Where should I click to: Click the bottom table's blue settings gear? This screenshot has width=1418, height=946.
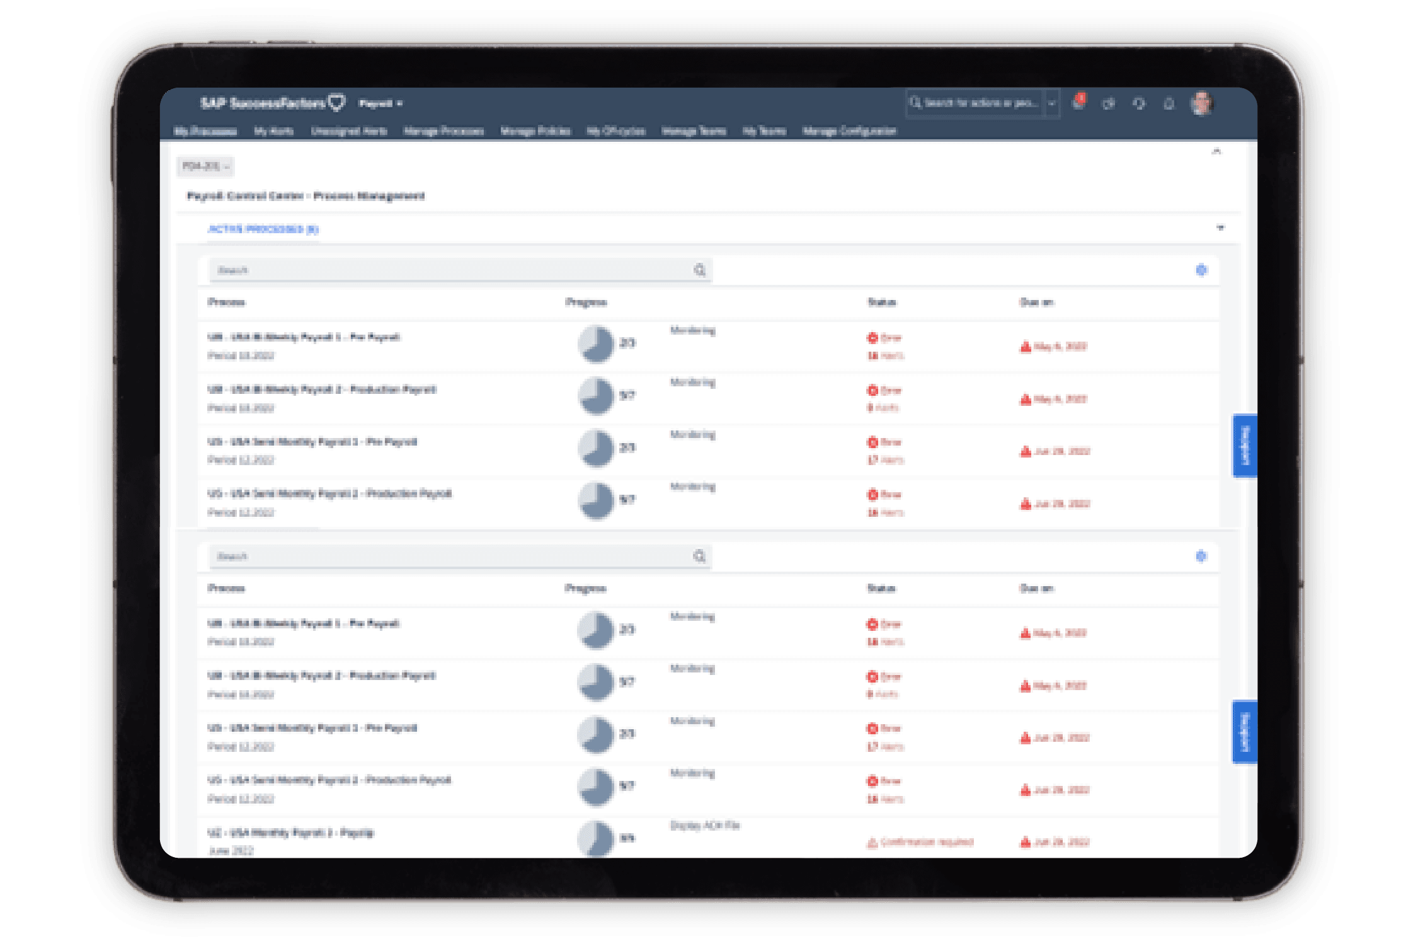click(x=1201, y=556)
